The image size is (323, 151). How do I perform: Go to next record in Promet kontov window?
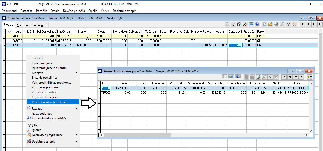296,77
